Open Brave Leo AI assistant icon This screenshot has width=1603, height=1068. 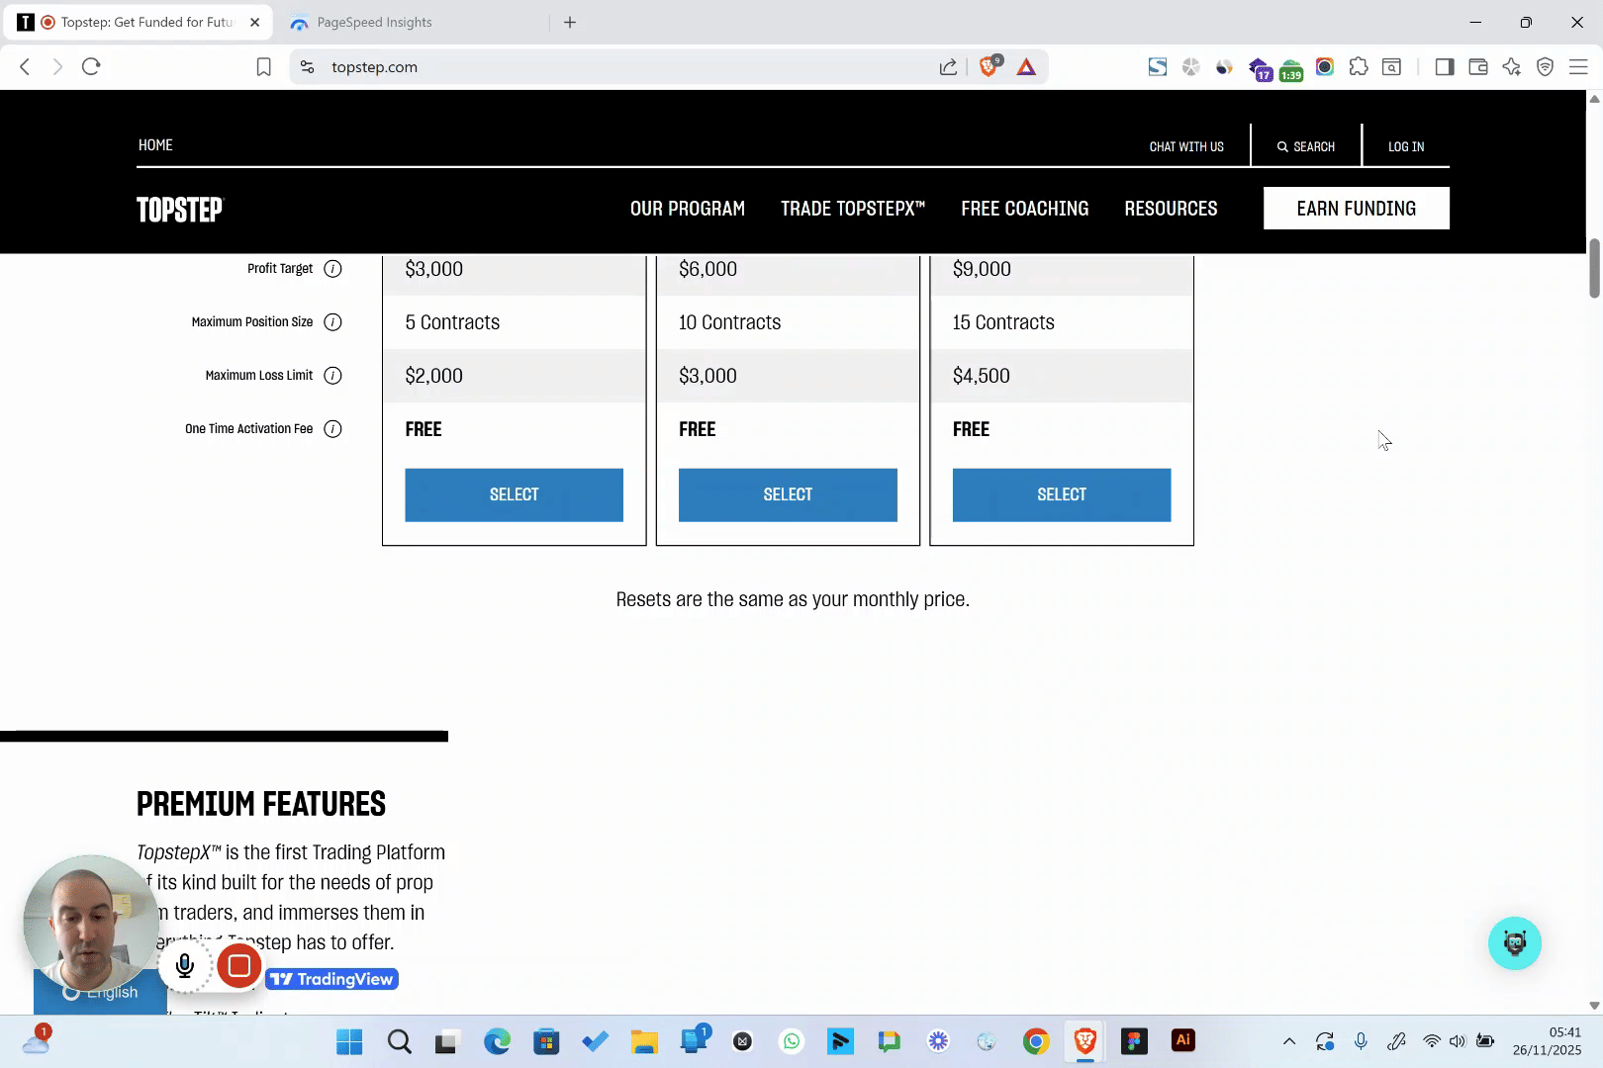1511,66
